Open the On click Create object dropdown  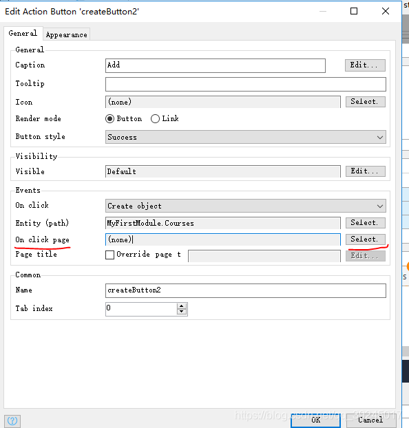point(246,206)
